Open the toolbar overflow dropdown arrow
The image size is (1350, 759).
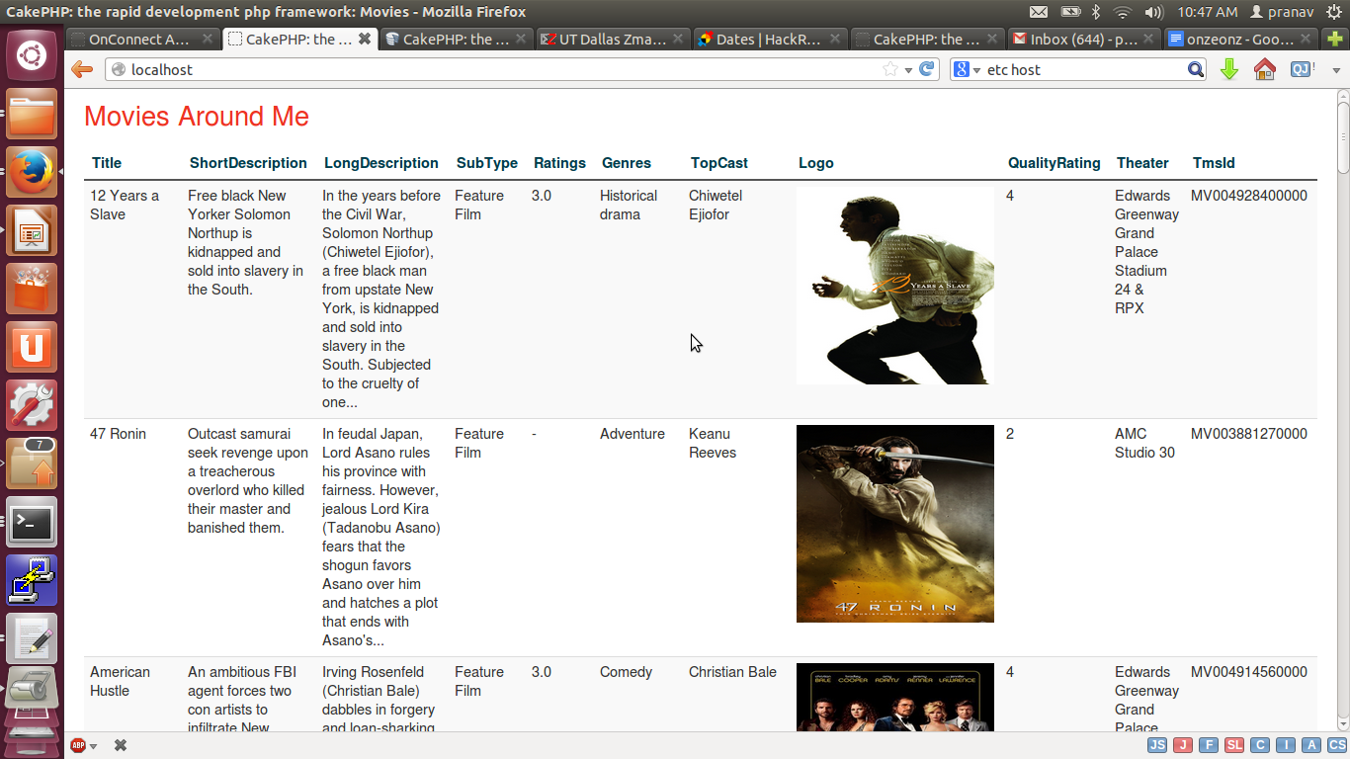1336,70
